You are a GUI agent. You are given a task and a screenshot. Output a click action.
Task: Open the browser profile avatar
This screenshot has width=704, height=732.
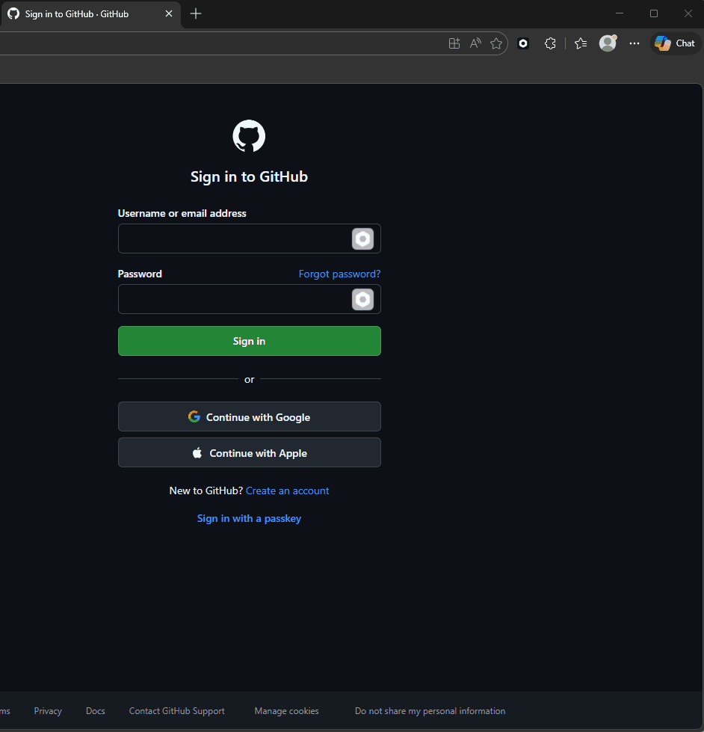pos(608,43)
